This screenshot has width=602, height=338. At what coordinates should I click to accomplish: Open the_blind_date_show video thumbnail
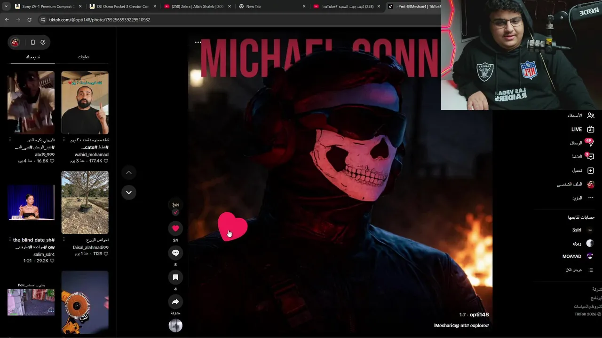pos(31,202)
